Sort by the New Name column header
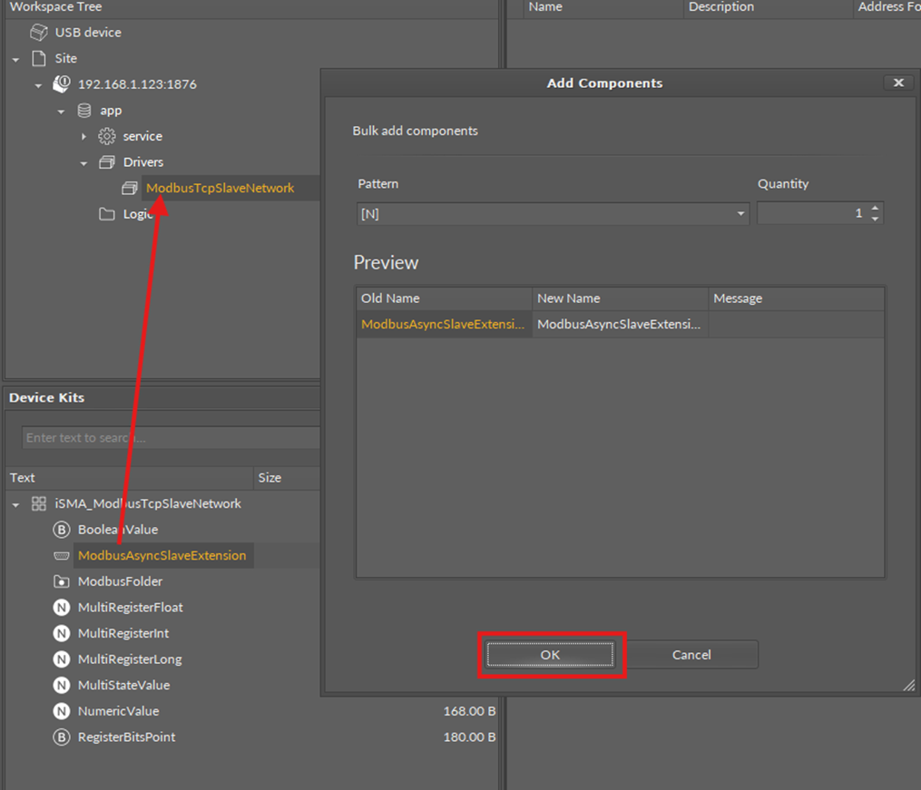This screenshot has height=790, width=921. (x=620, y=298)
